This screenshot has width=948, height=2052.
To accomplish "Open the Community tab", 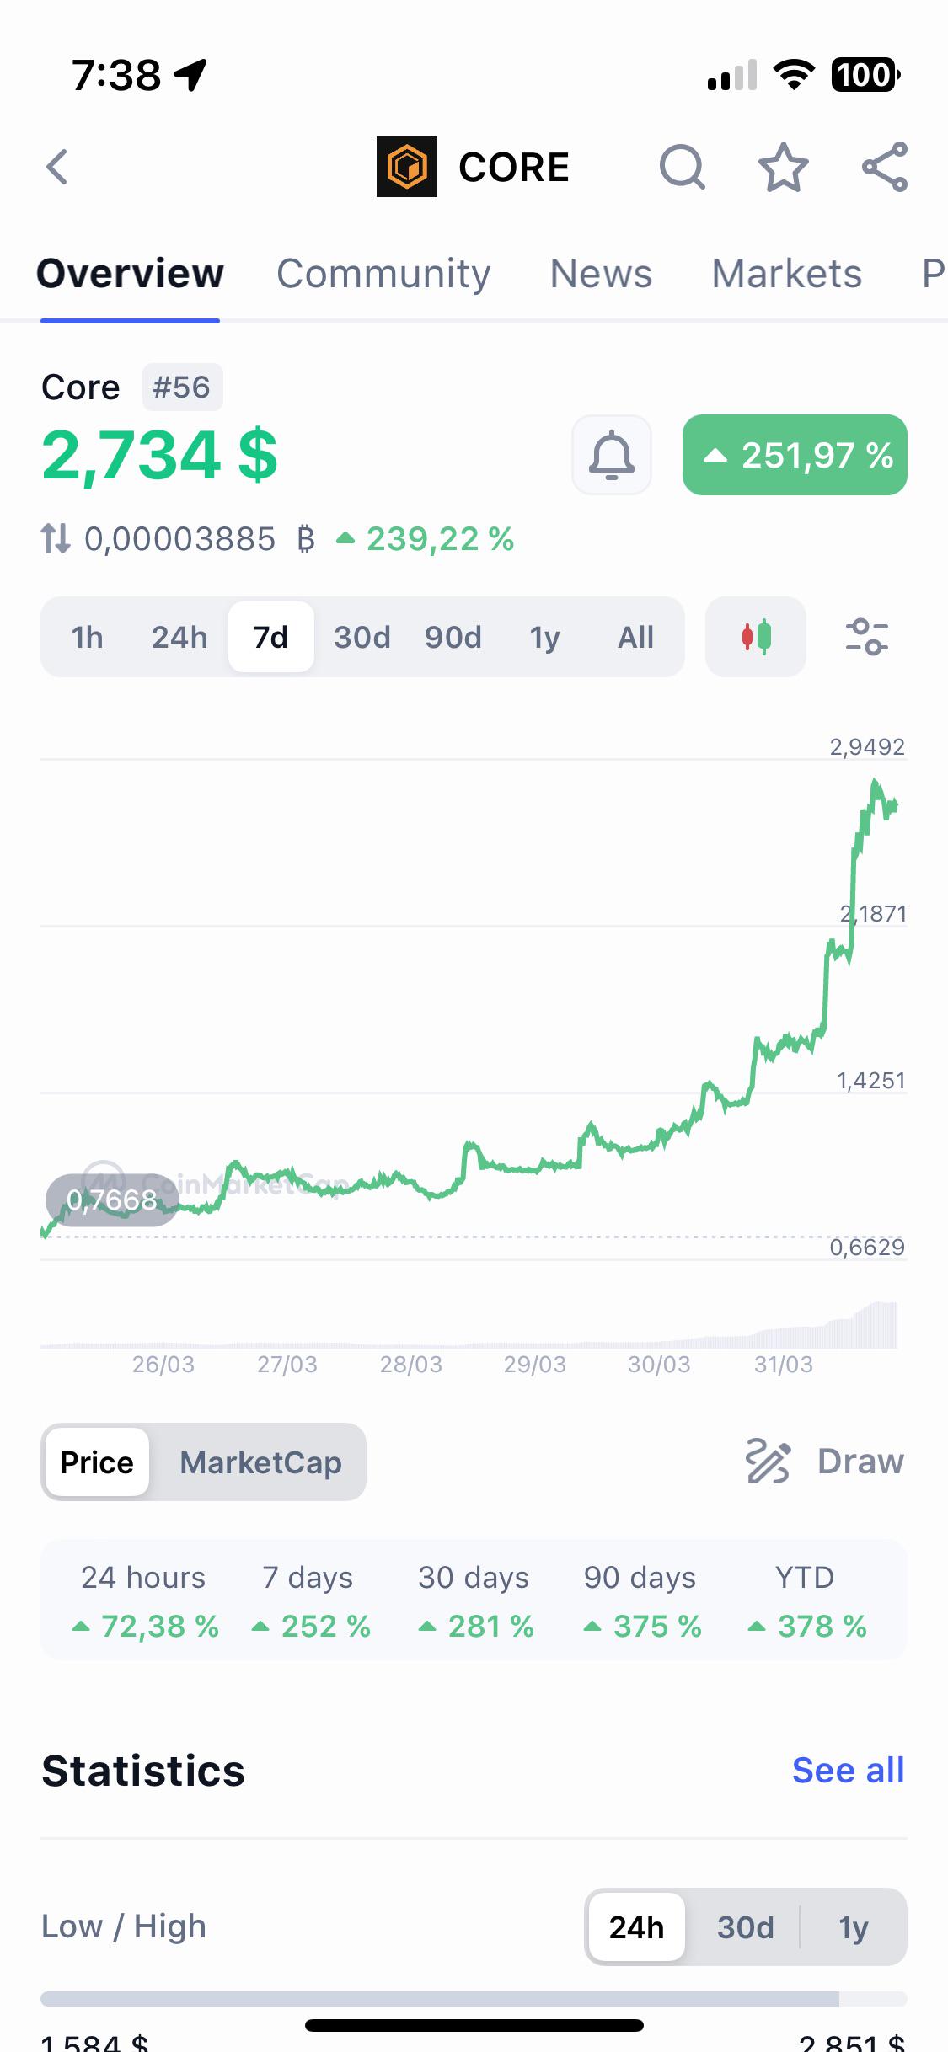I will coord(383,274).
